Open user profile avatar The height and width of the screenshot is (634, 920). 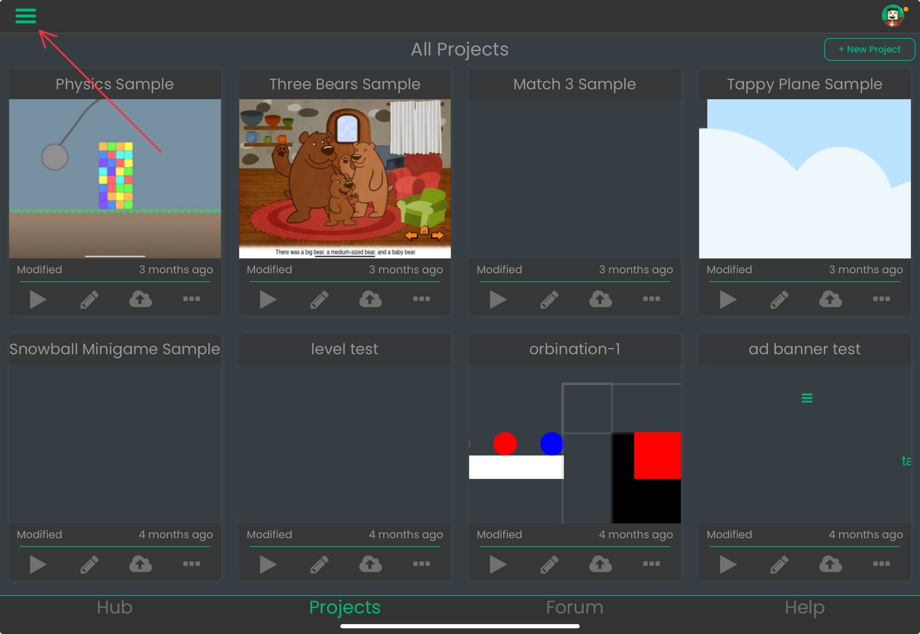pyautogui.click(x=893, y=16)
